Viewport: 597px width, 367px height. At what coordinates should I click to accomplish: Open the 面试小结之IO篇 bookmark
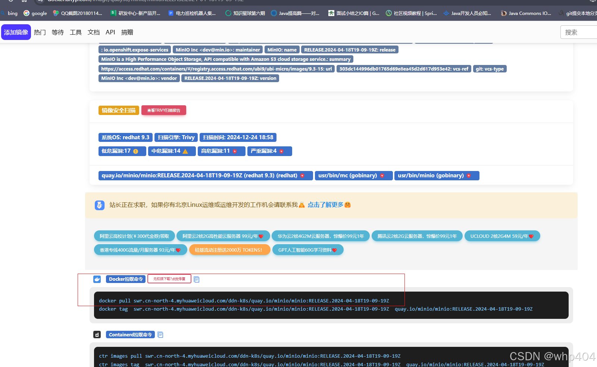coord(354,13)
